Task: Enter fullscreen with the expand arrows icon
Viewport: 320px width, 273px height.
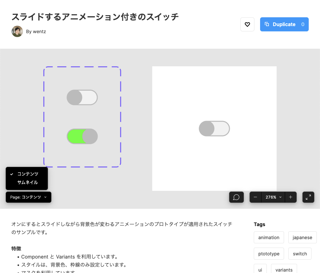Action: click(x=308, y=197)
